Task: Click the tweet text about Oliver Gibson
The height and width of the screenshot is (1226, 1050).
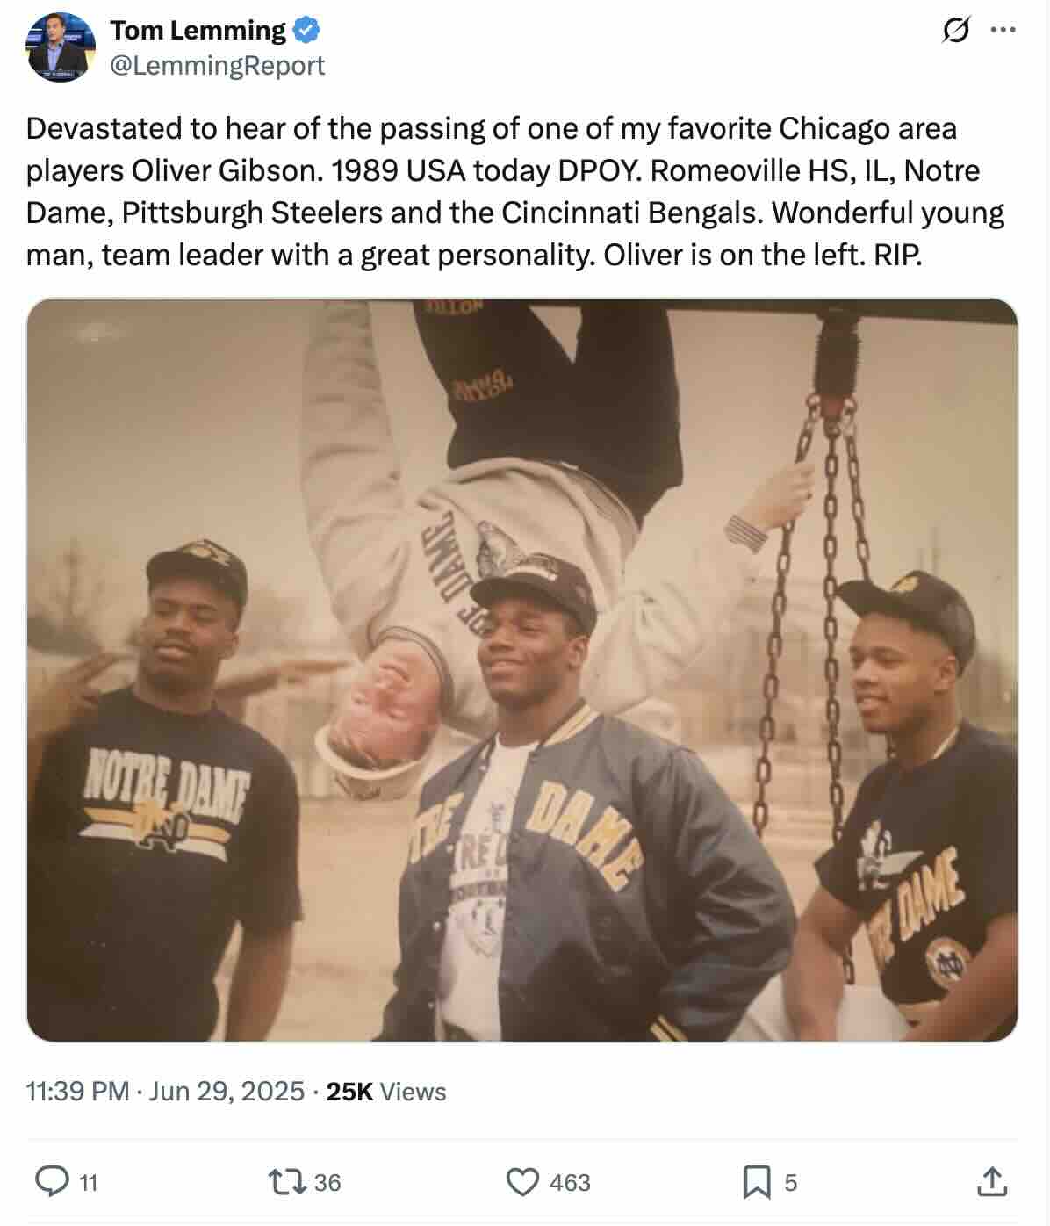Action: click(x=515, y=191)
